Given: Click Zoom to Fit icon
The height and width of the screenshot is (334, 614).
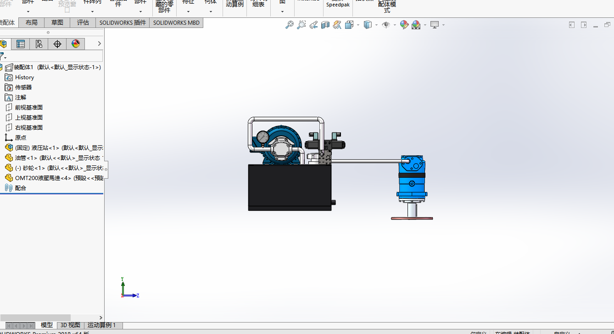Looking at the screenshot, I should tap(290, 25).
